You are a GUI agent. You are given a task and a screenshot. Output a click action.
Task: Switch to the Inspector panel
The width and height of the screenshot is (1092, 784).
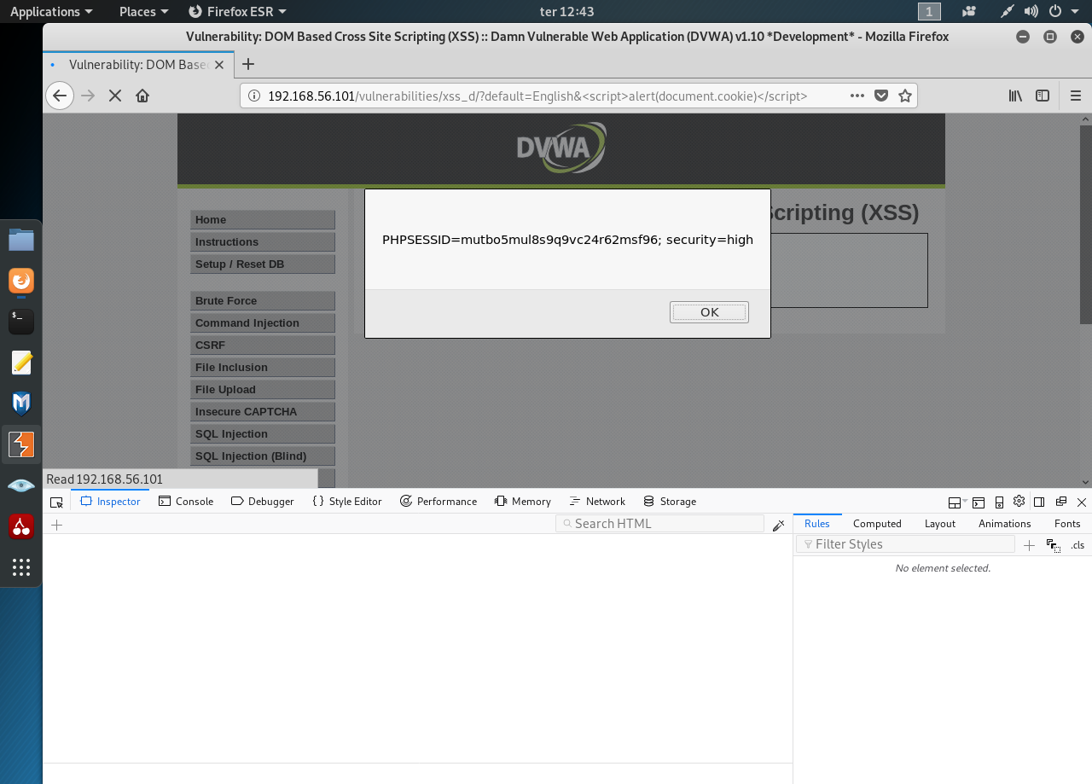(110, 502)
